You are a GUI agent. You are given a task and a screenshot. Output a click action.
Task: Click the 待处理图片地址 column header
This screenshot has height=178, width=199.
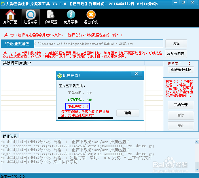73,63
